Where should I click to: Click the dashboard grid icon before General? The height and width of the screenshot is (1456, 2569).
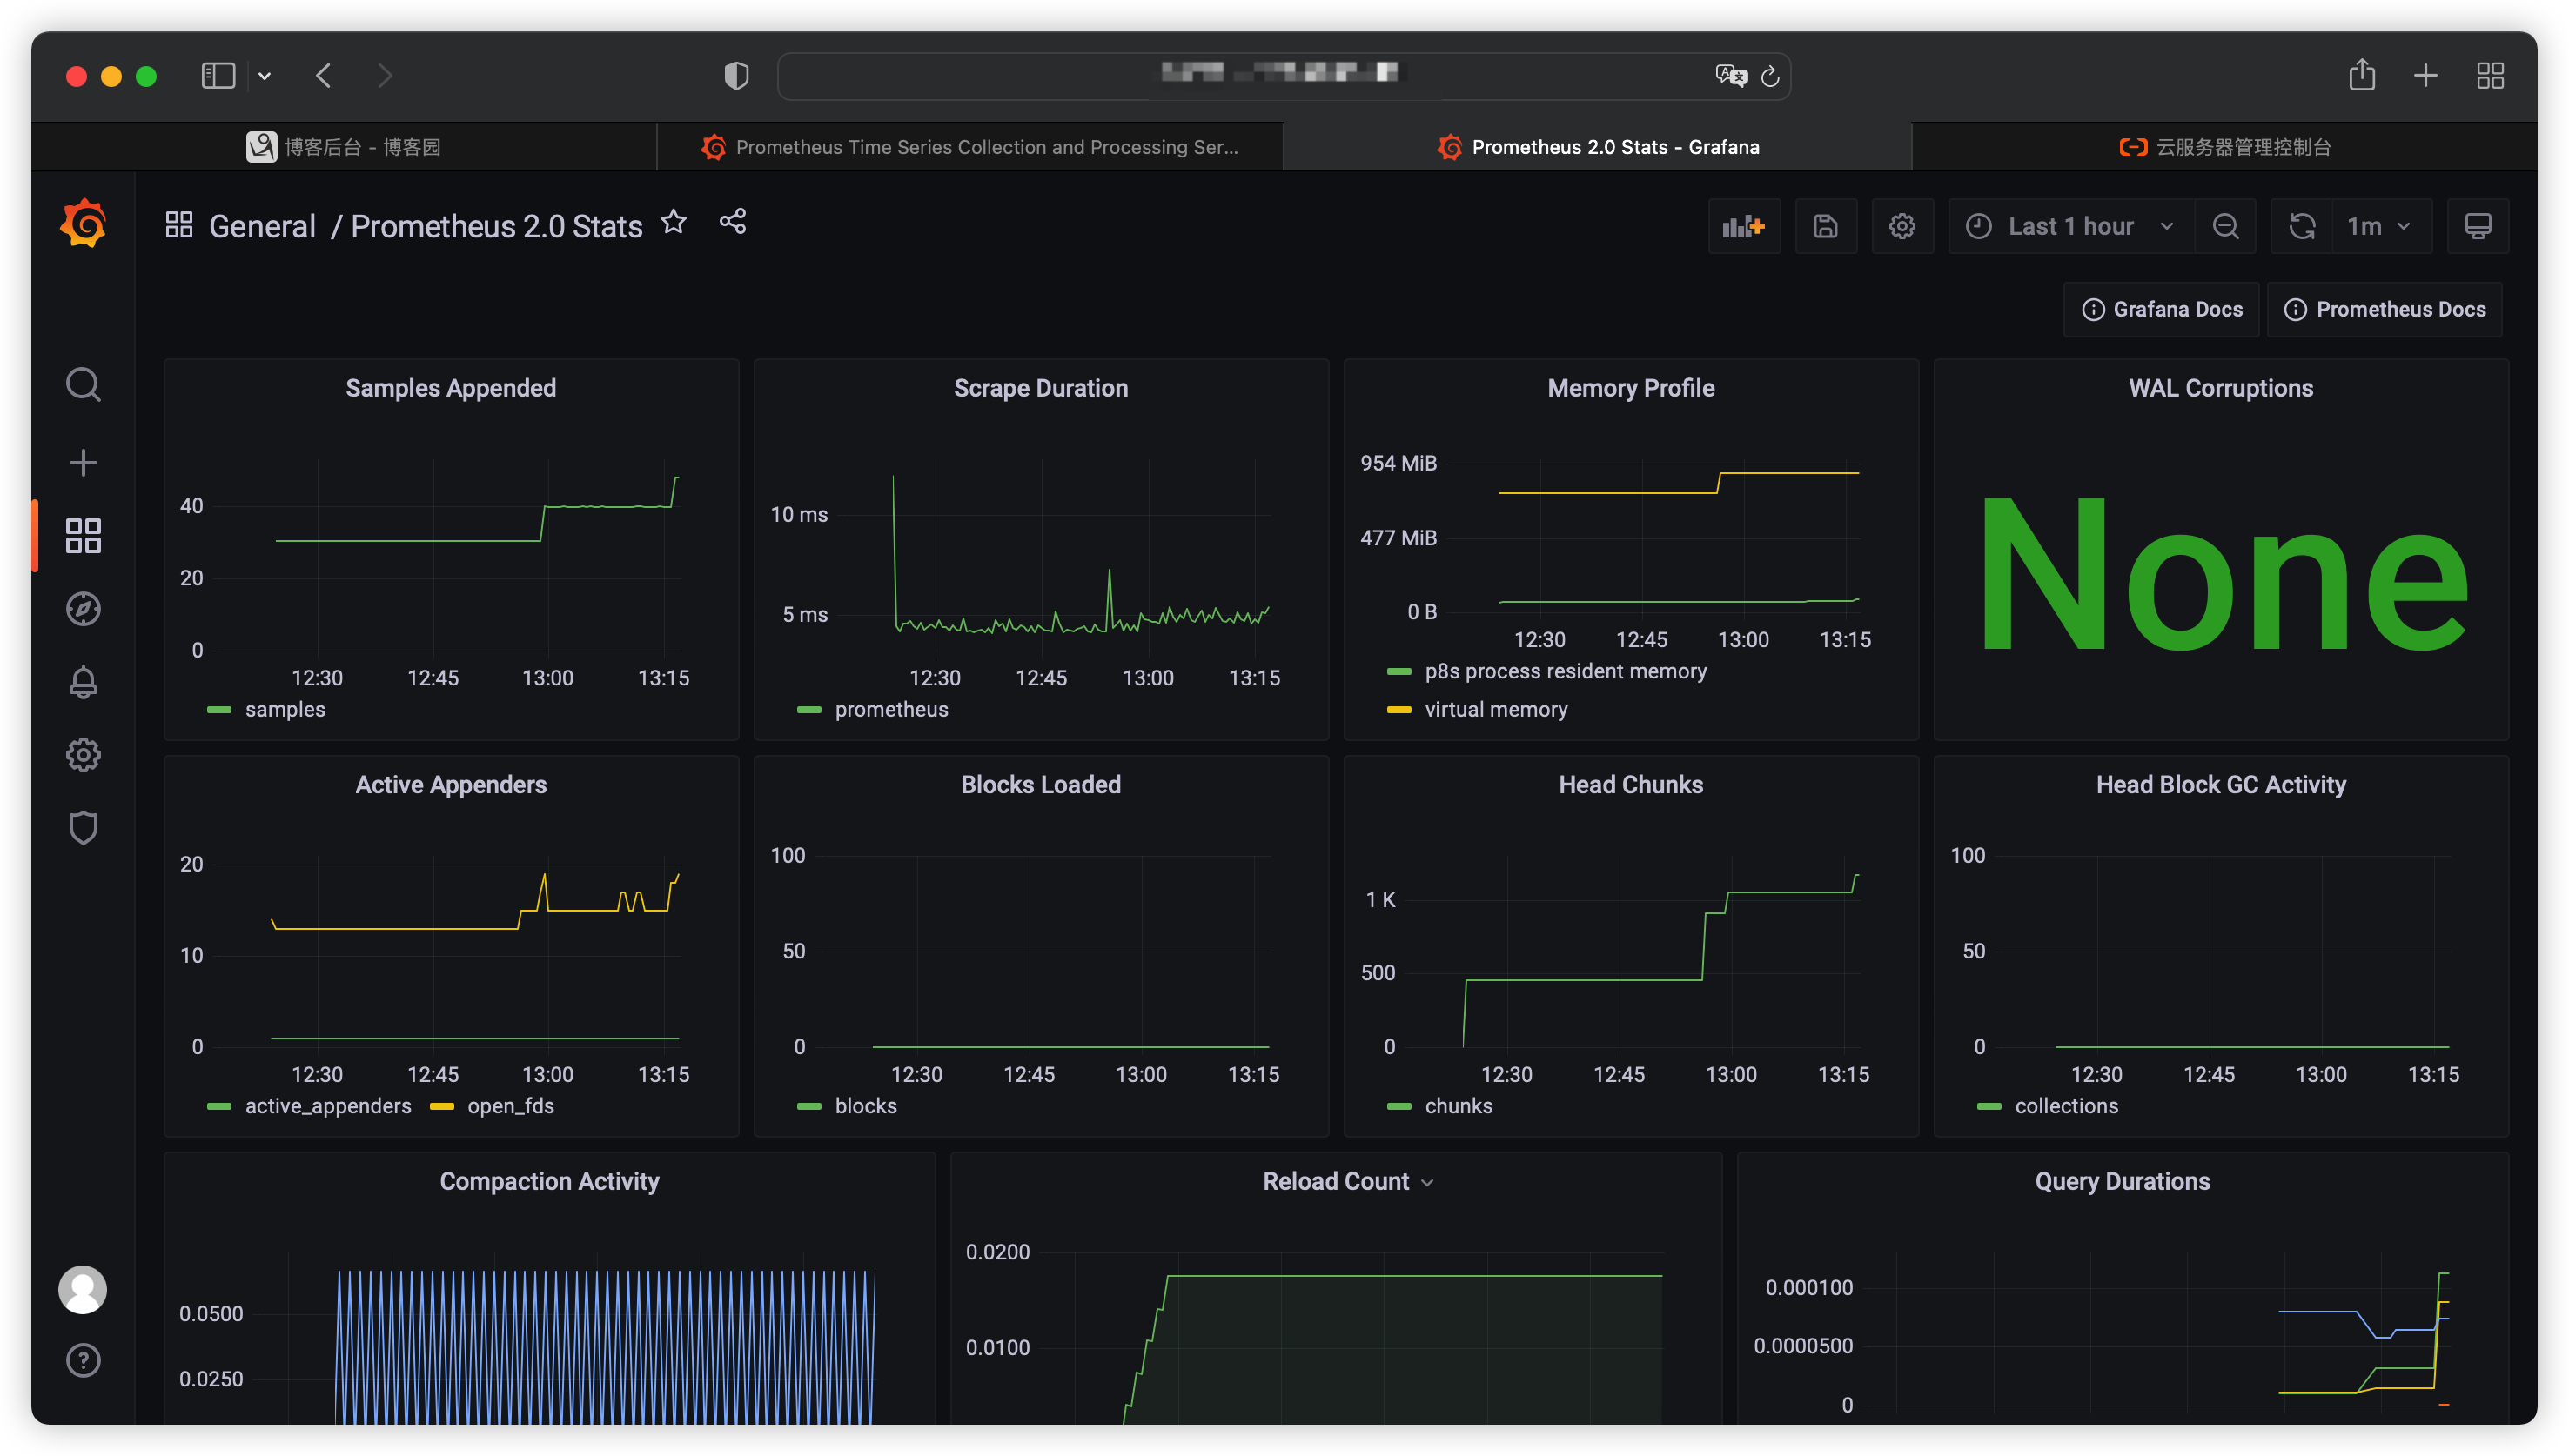coord(179,225)
